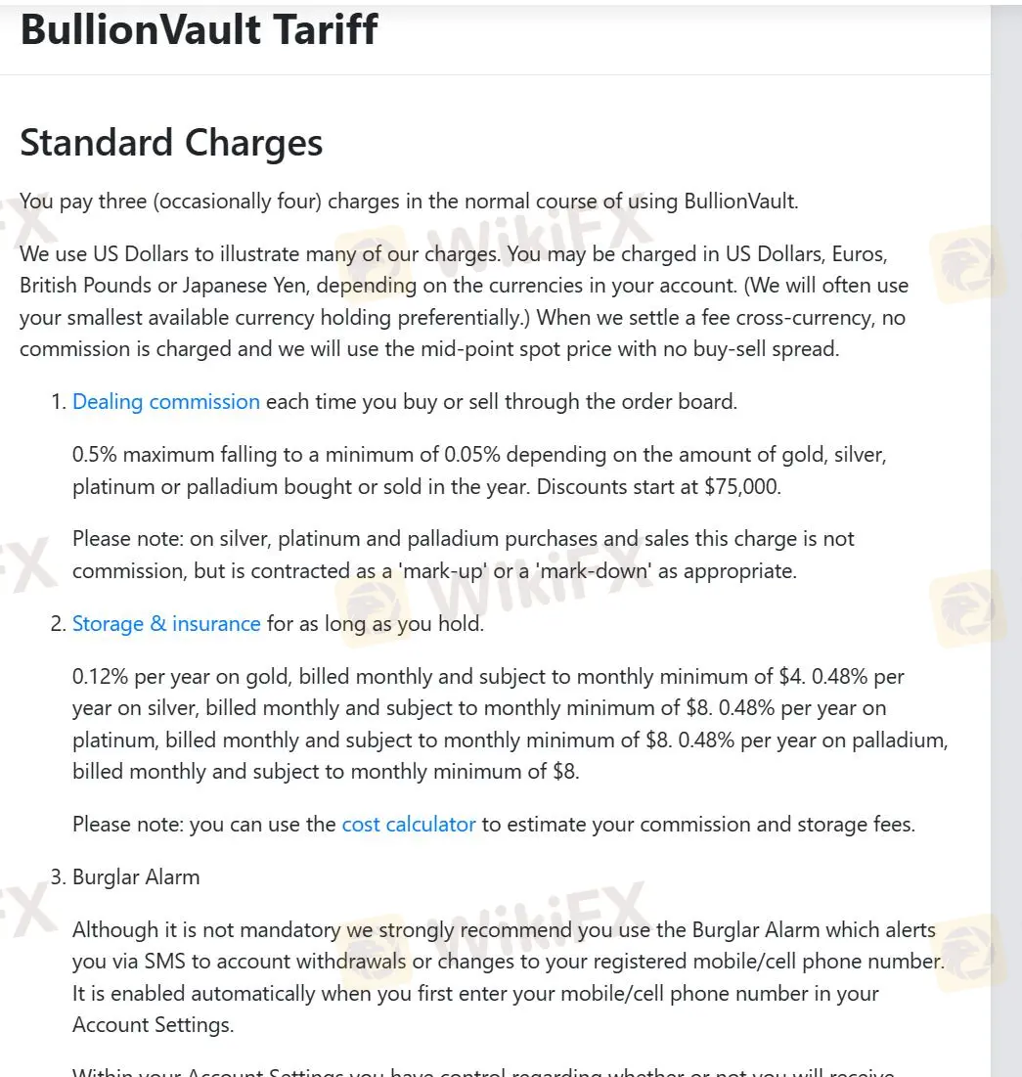Image resolution: width=1022 pixels, height=1077 pixels.
Task: Click the "BullionVault Tariff" page title
Action: point(199,30)
